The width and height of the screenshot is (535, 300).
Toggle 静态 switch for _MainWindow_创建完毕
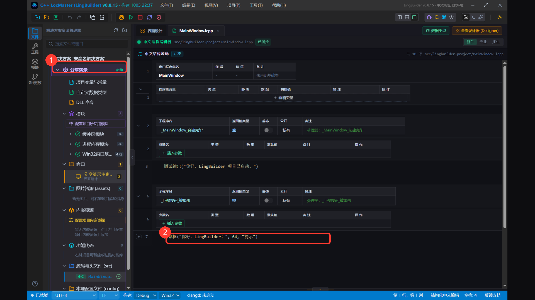click(268, 130)
